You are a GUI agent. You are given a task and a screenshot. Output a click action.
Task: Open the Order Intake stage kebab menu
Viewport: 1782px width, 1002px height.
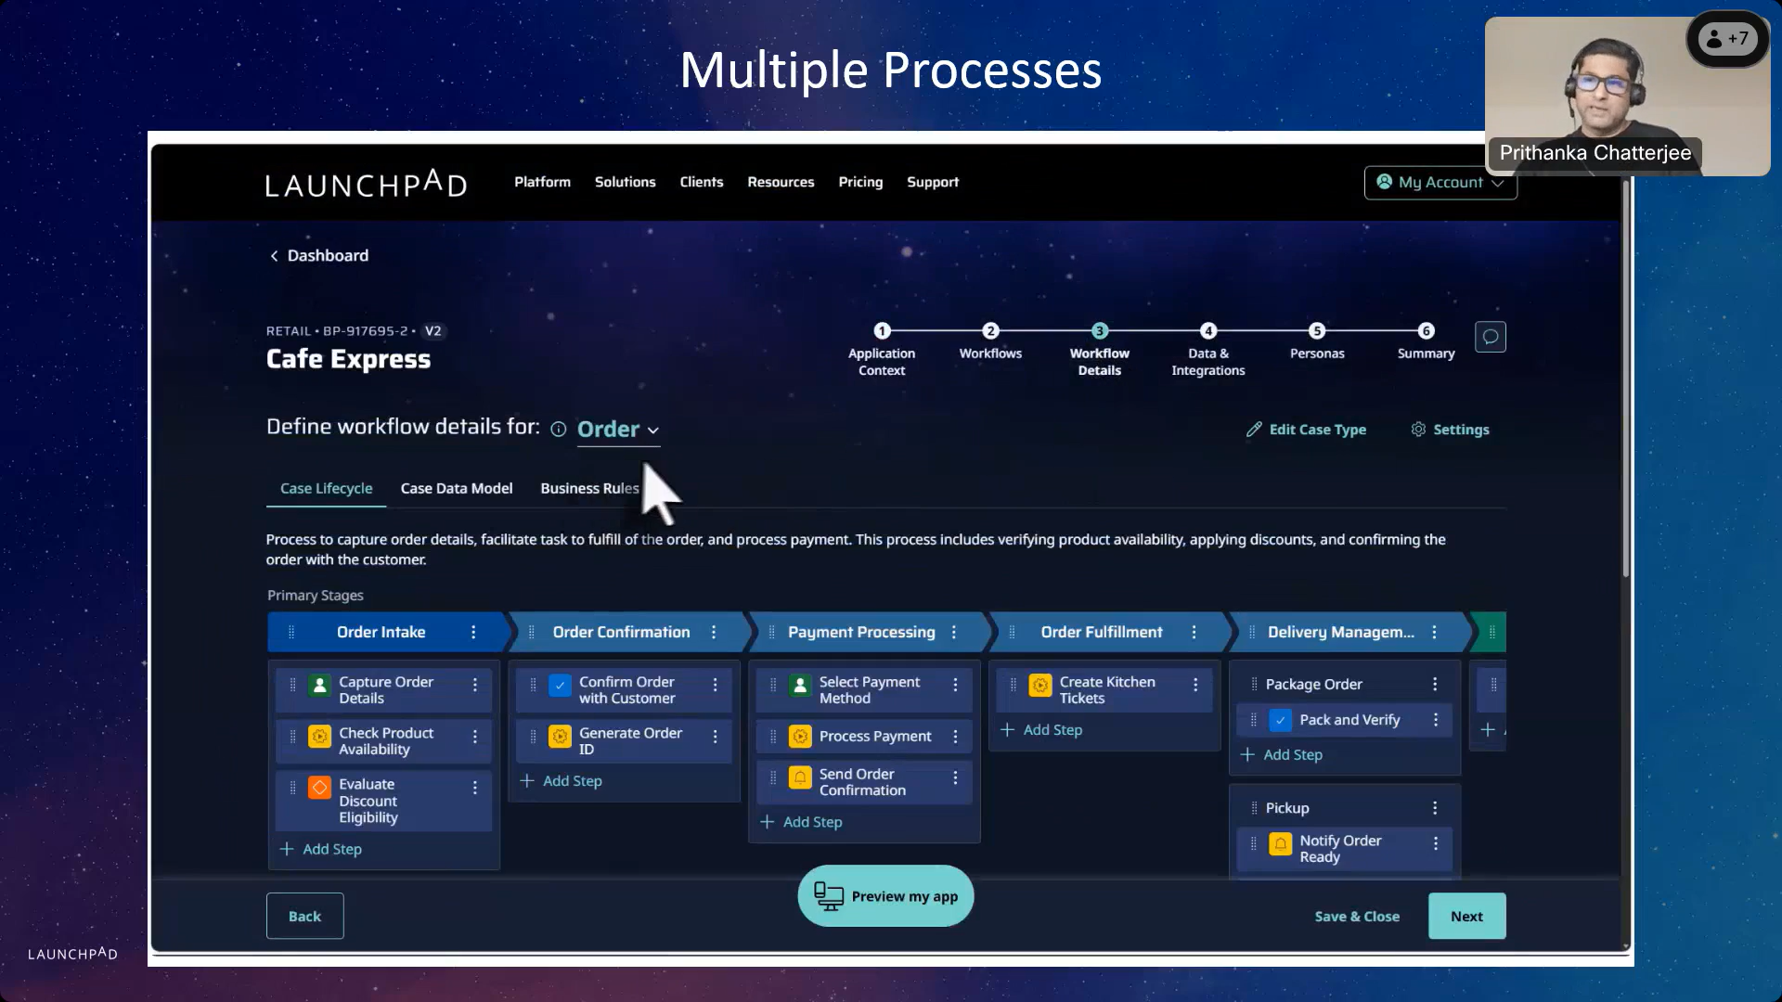click(x=473, y=632)
